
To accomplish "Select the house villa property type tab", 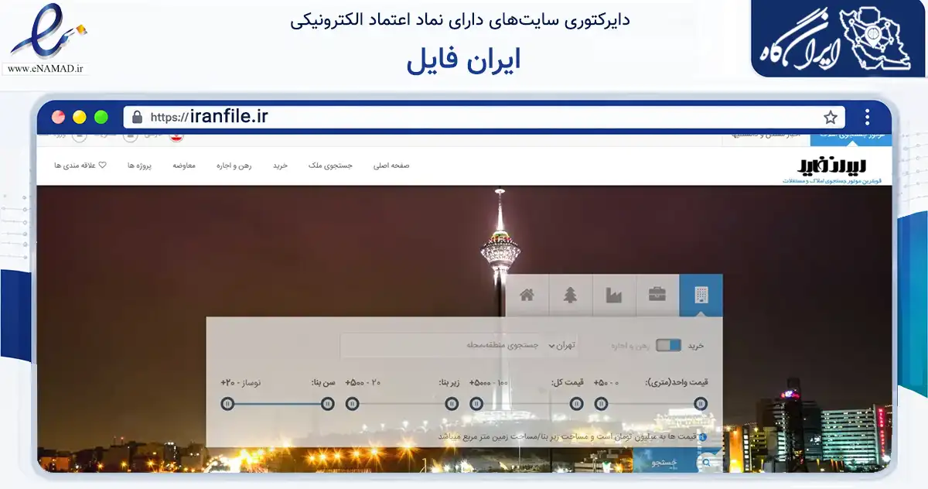I will pyautogui.click(x=527, y=295).
